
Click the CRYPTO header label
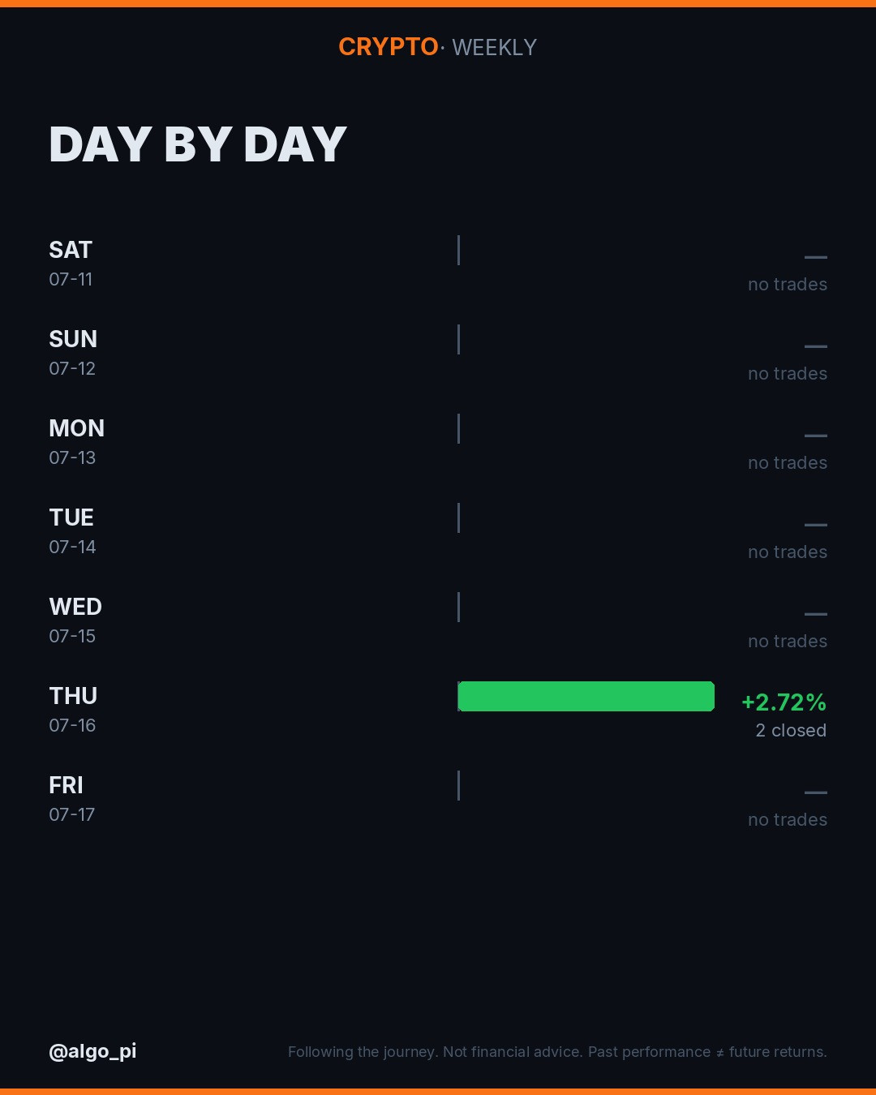[389, 47]
